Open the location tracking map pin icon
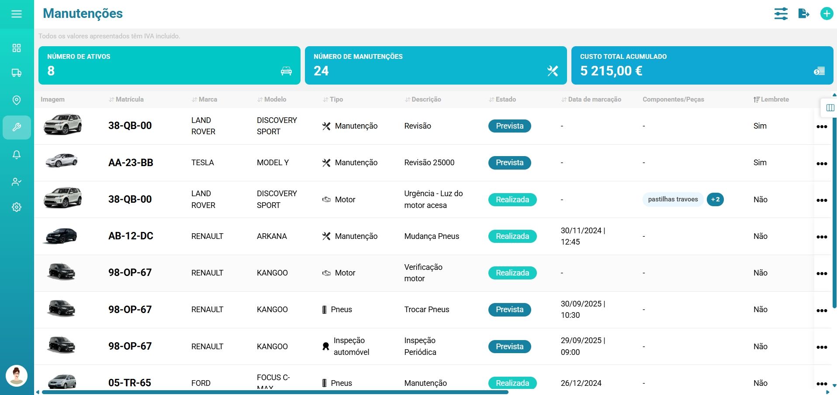This screenshot has height=395, width=837. tap(17, 100)
